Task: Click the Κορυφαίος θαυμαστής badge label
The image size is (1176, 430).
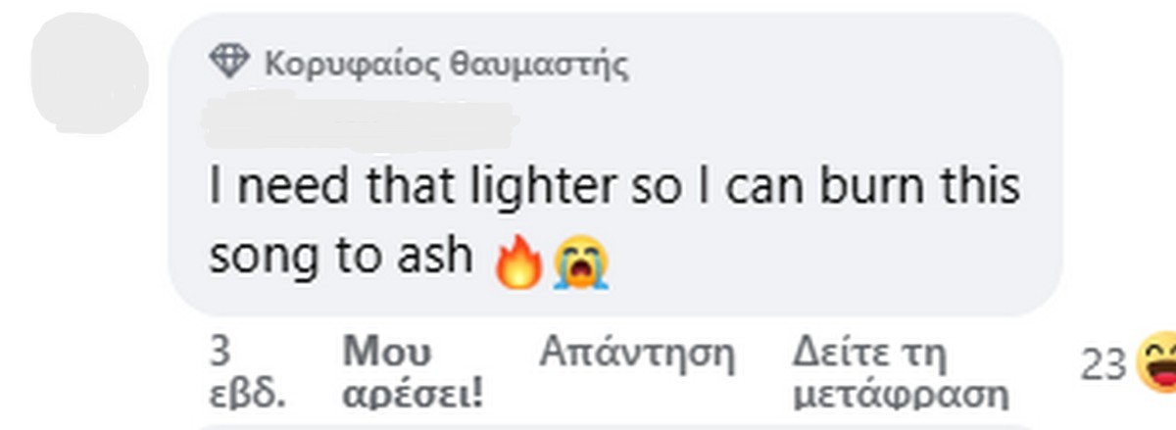Action: [x=446, y=65]
